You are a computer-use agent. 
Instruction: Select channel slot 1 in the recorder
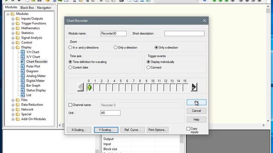(96, 87)
